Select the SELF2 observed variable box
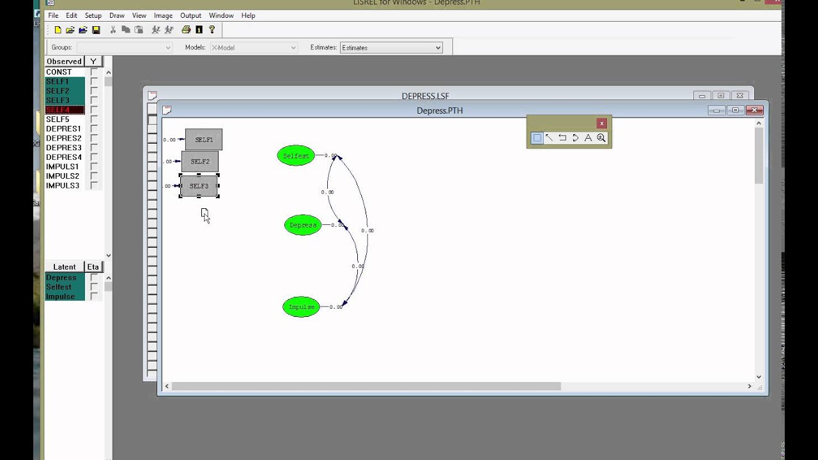This screenshot has width=818, height=460. click(200, 162)
